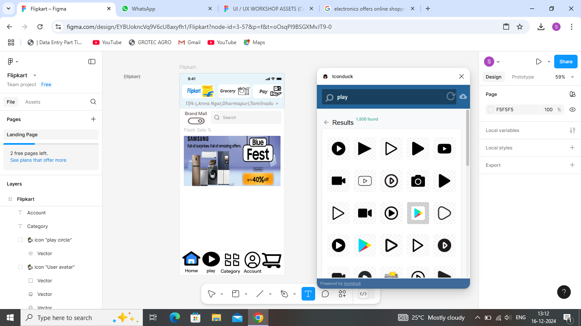Click the Category grid icon in frame

point(232,260)
